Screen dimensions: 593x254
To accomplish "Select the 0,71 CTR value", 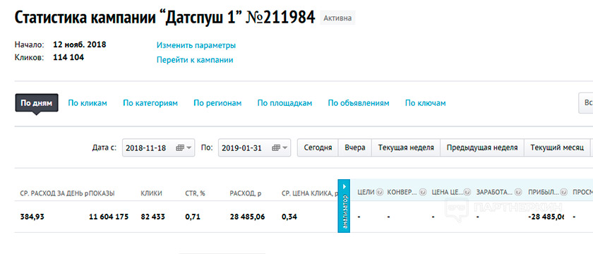I will [193, 217].
